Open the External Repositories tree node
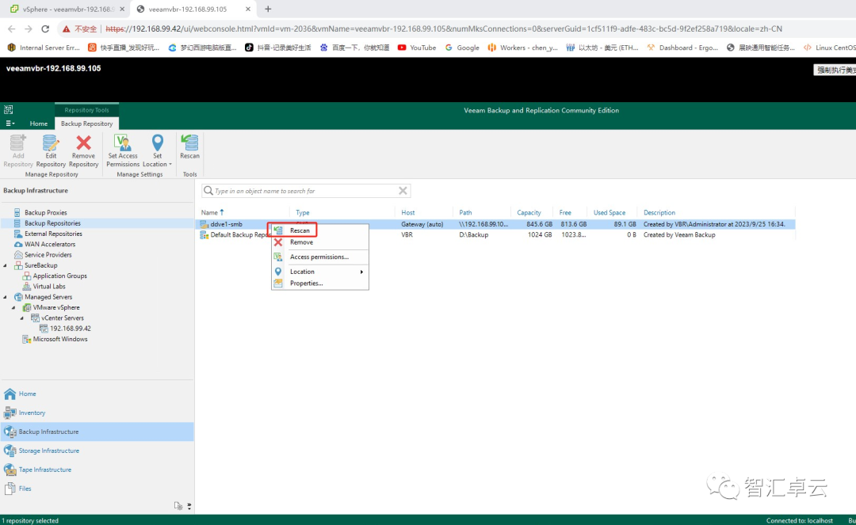856x525 pixels. 53,234
